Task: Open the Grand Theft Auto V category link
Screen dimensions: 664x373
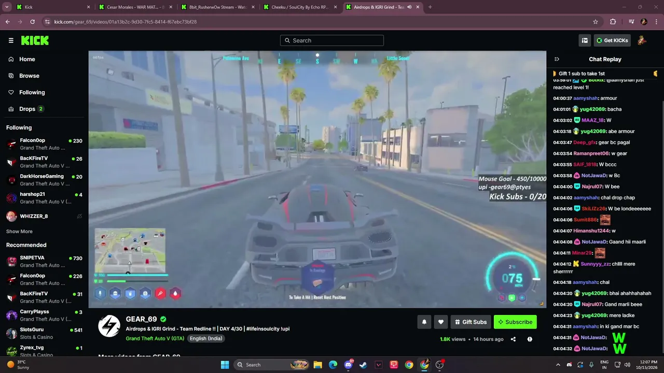Action: (x=155, y=338)
